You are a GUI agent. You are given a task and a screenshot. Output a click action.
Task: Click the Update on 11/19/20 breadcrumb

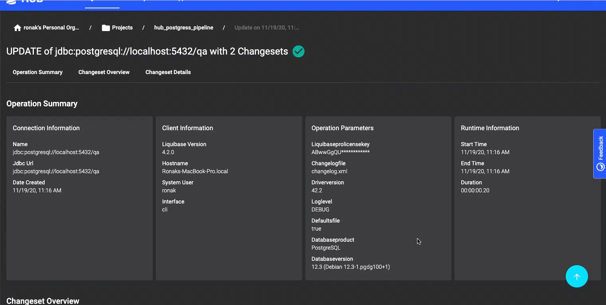click(267, 28)
